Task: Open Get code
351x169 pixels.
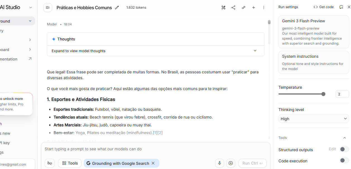Action: (x=324, y=7)
